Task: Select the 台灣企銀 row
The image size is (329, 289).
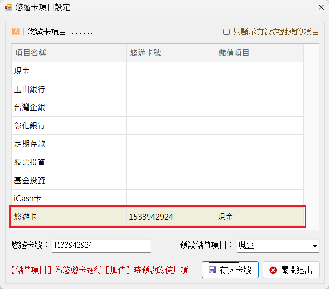Action: tap(157, 107)
